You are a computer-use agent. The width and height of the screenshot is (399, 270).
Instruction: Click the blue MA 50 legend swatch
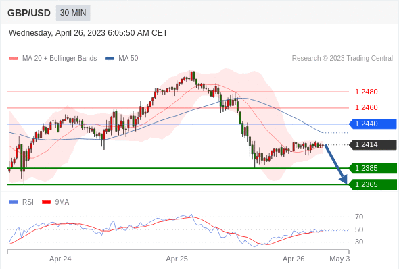(x=110, y=59)
